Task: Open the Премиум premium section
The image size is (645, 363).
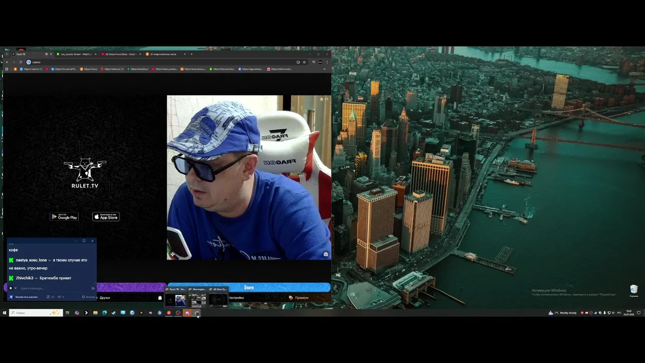Action: point(299,298)
